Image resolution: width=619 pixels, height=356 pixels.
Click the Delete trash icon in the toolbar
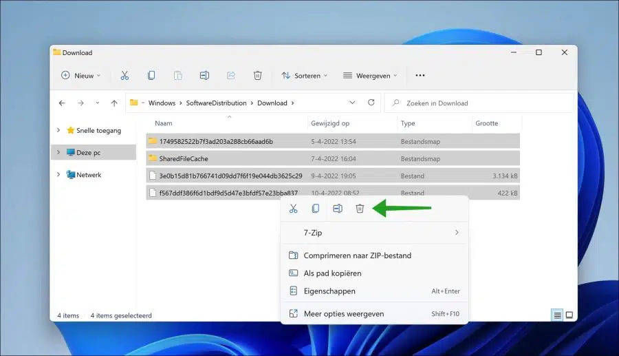click(258, 76)
